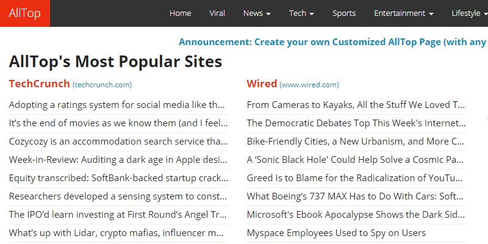Screen dimensions: 488x244
Task: Read the Lidar, crypto mafias article
Action: [118, 233]
